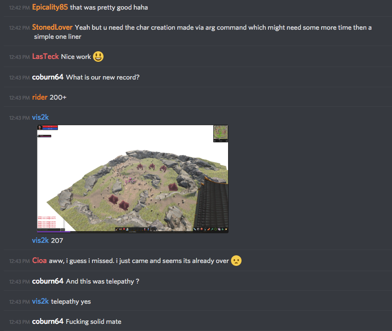This screenshot has width=392, height=331.
Task: Select the LasTeck username
Action: (x=45, y=57)
